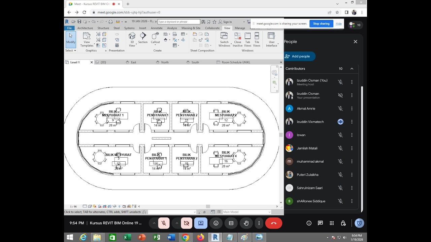The width and height of the screenshot is (431, 242).
Task: Click Add people button
Action: click(300, 56)
